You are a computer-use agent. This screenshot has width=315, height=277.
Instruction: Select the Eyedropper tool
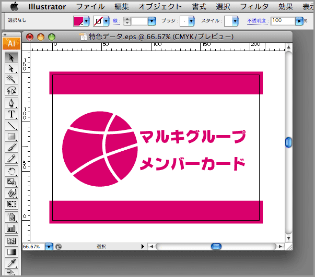pyautogui.click(x=11, y=263)
